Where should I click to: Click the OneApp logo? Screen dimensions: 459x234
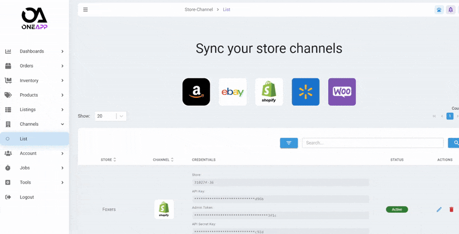[34, 18]
